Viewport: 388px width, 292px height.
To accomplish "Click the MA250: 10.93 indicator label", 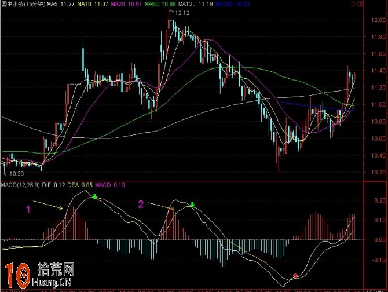I will [232, 4].
